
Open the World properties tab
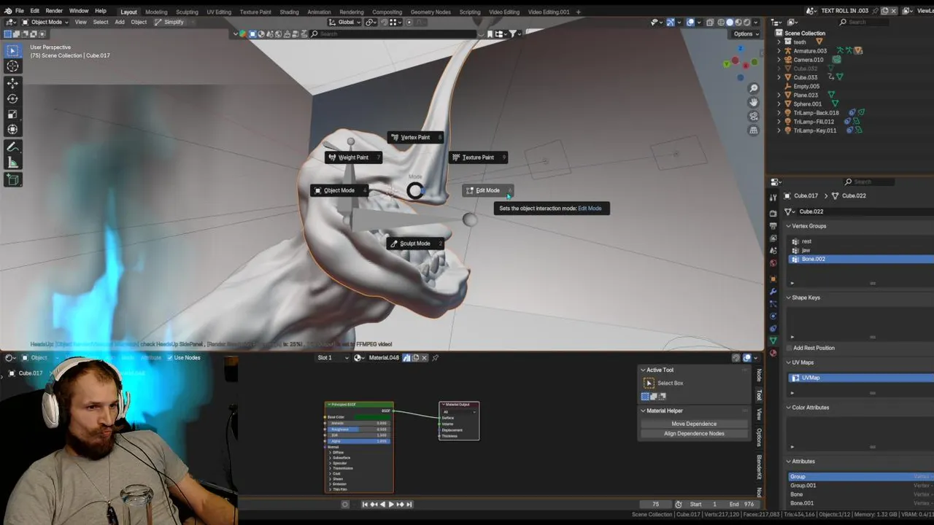(773, 263)
